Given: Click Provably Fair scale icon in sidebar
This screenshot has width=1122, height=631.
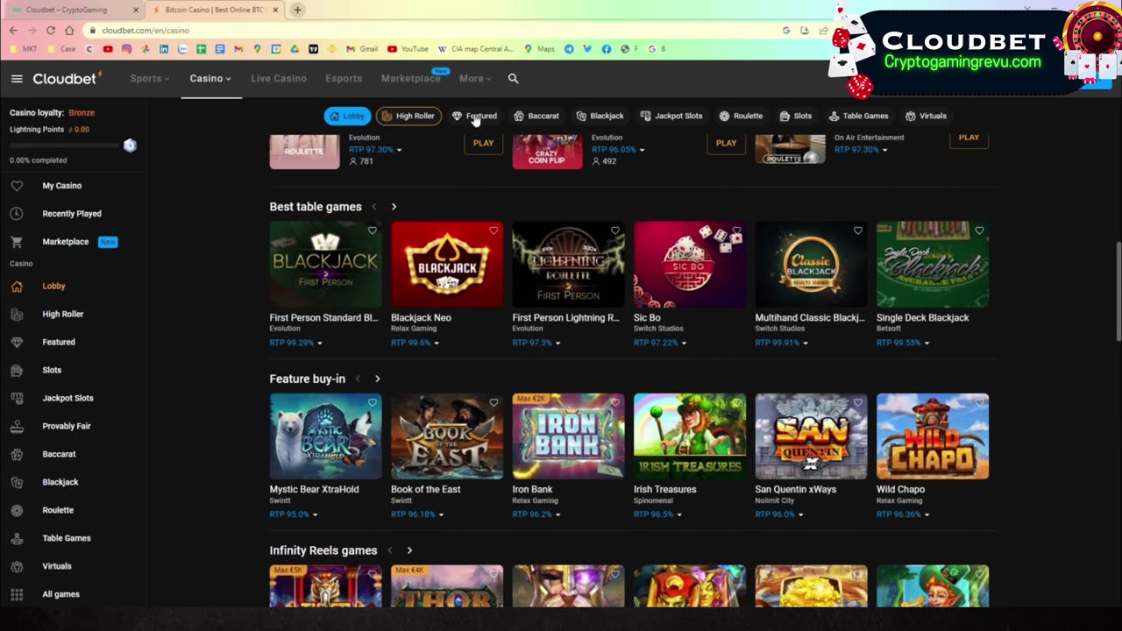Looking at the screenshot, I should coord(17,427).
